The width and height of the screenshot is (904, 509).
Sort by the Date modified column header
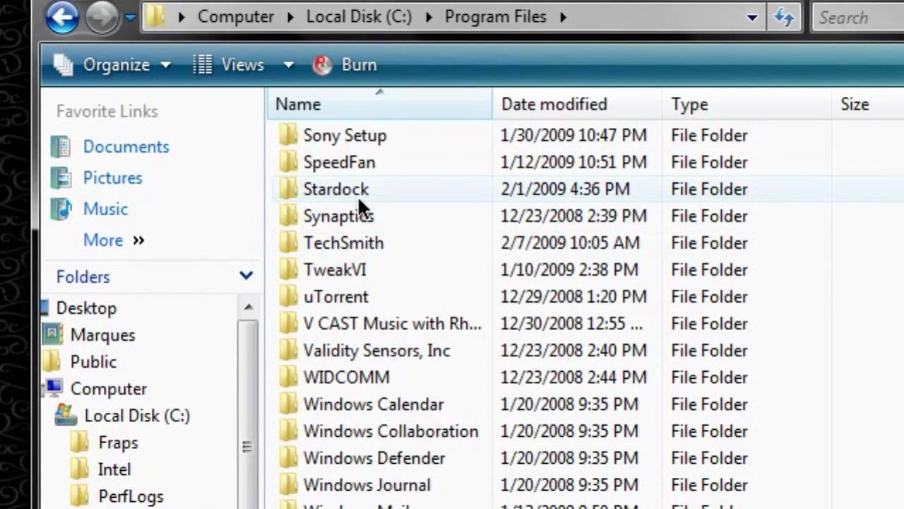(554, 104)
